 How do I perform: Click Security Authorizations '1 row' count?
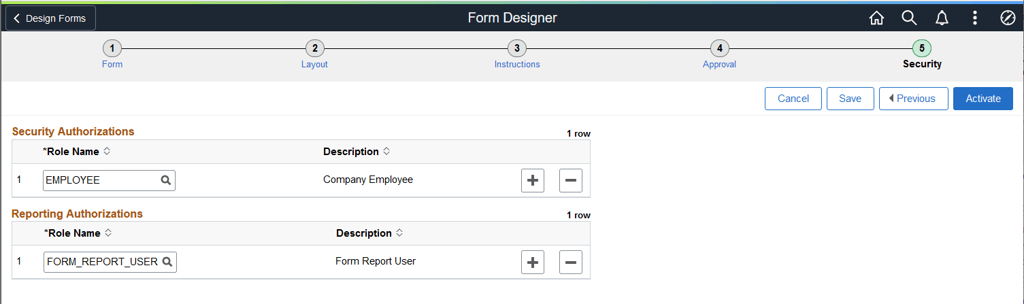pos(578,133)
